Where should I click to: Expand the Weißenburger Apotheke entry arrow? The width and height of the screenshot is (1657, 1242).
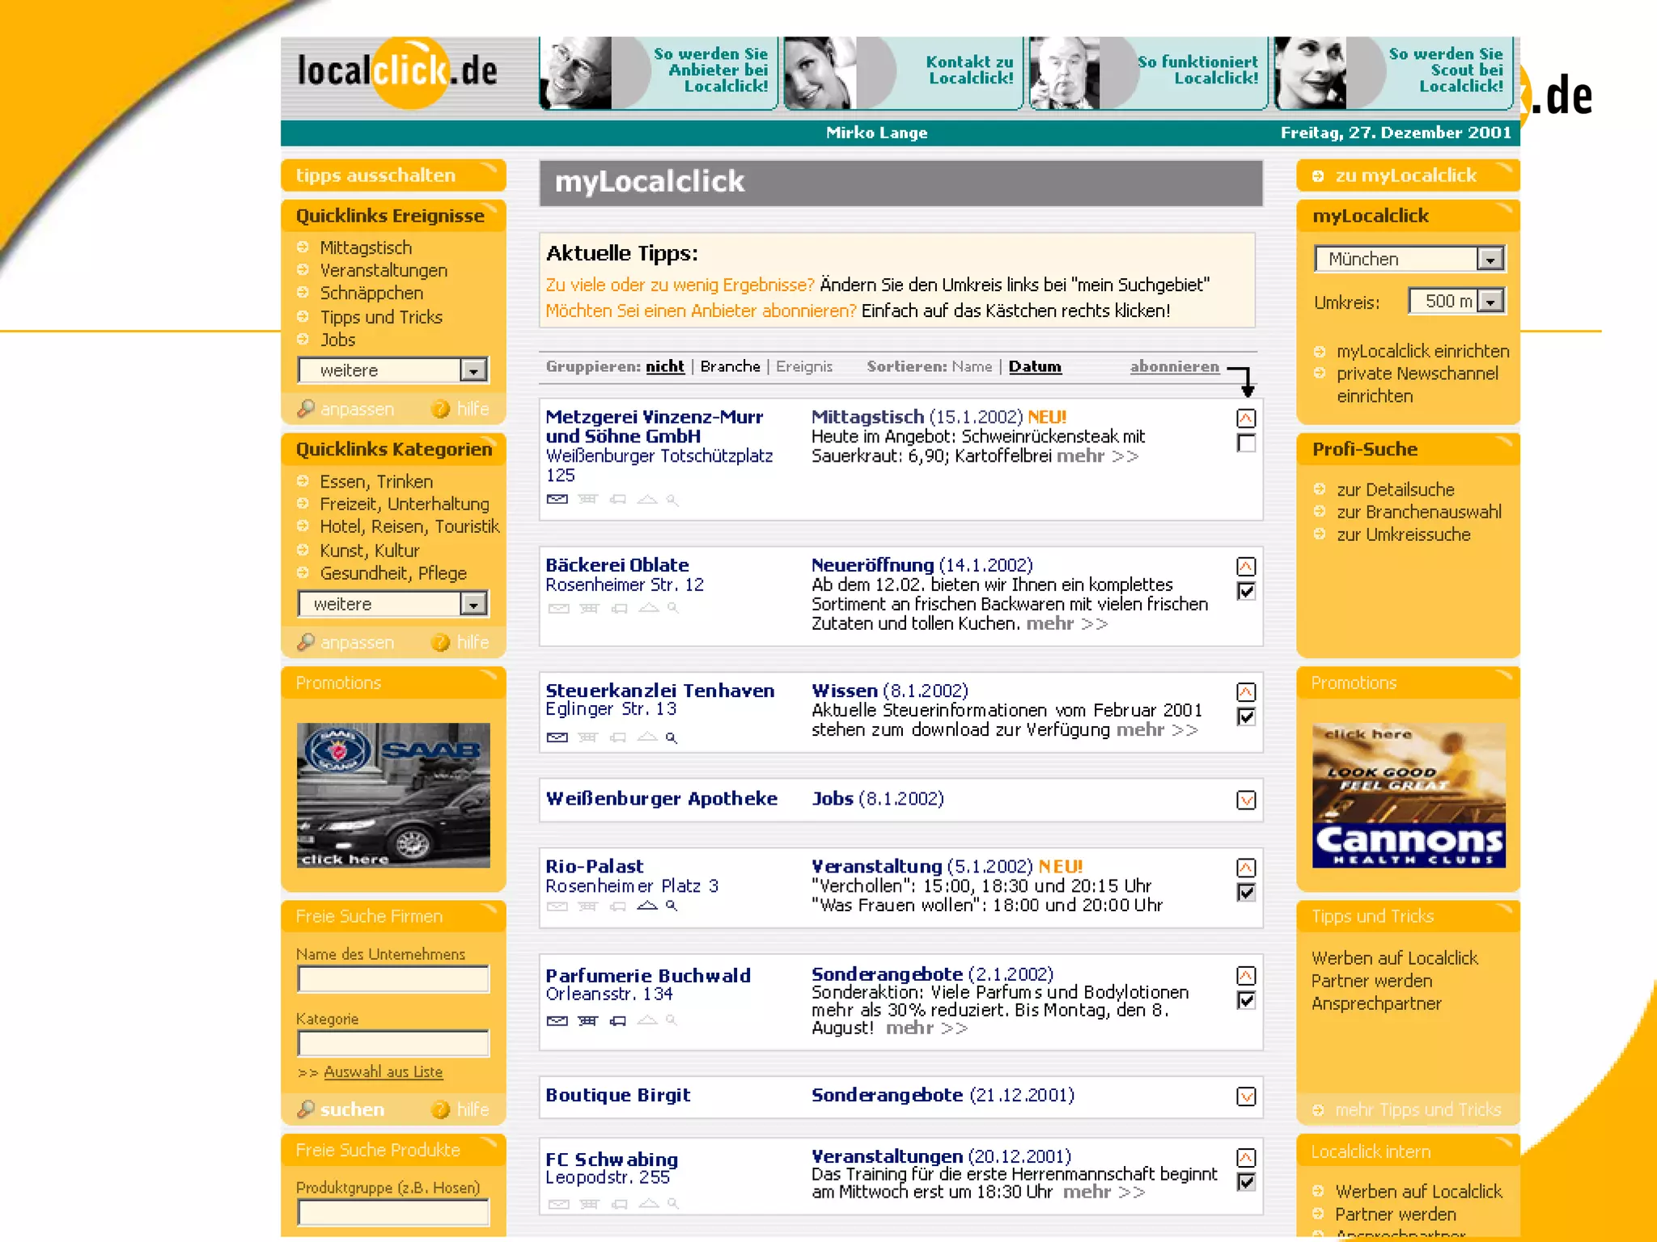(1246, 800)
